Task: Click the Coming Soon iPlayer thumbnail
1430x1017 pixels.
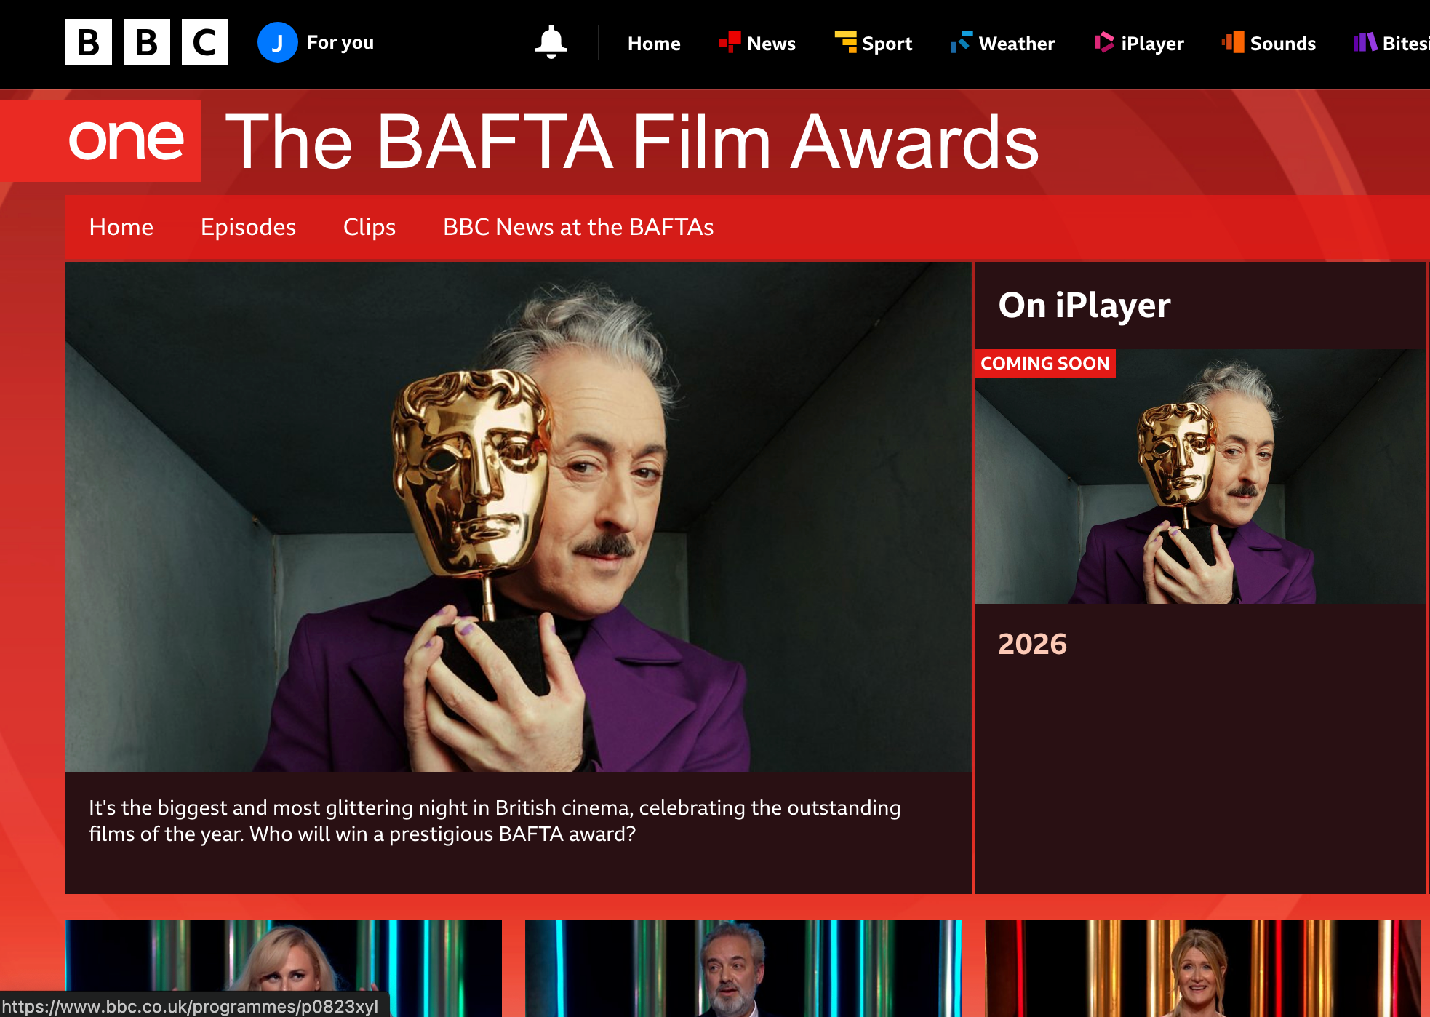Action: [1199, 476]
